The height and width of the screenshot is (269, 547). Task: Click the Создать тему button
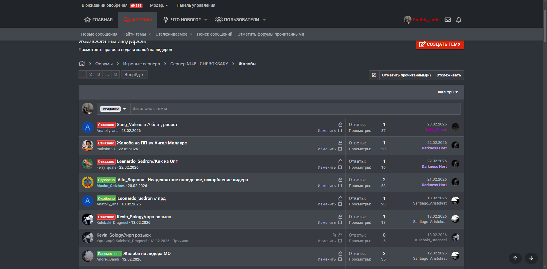pyautogui.click(x=440, y=44)
